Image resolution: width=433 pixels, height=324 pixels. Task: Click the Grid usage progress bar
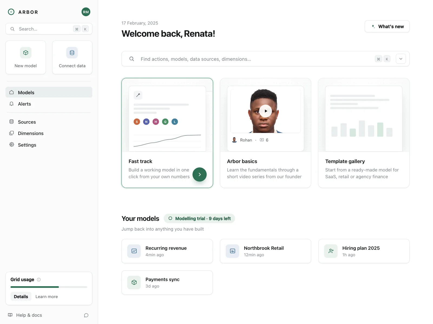49,287
